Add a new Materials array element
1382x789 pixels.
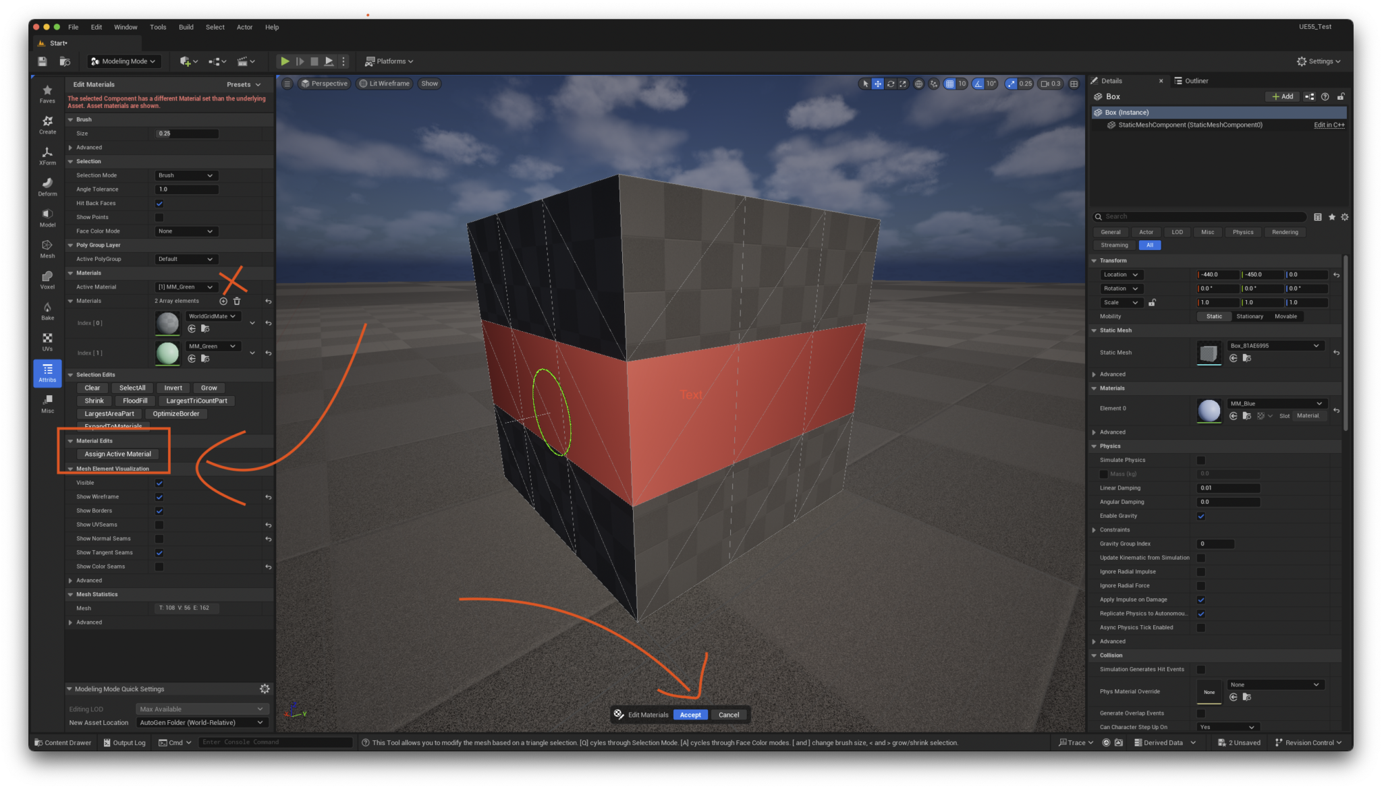pyautogui.click(x=223, y=301)
